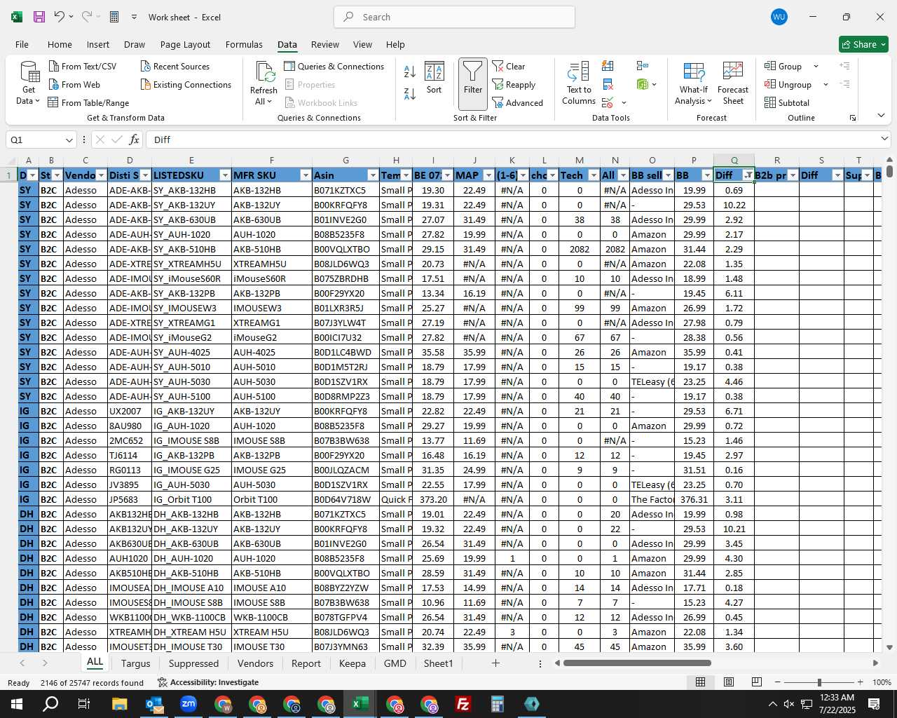Viewport: 897px width, 718px height.
Task: Click the Ungroup button
Action: point(788,84)
